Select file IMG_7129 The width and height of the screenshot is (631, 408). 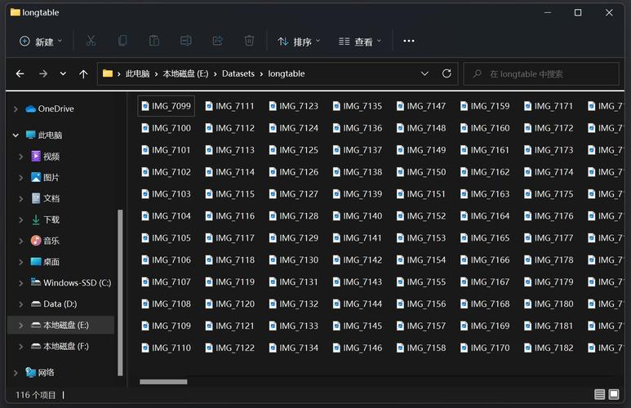click(x=294, y=237)
